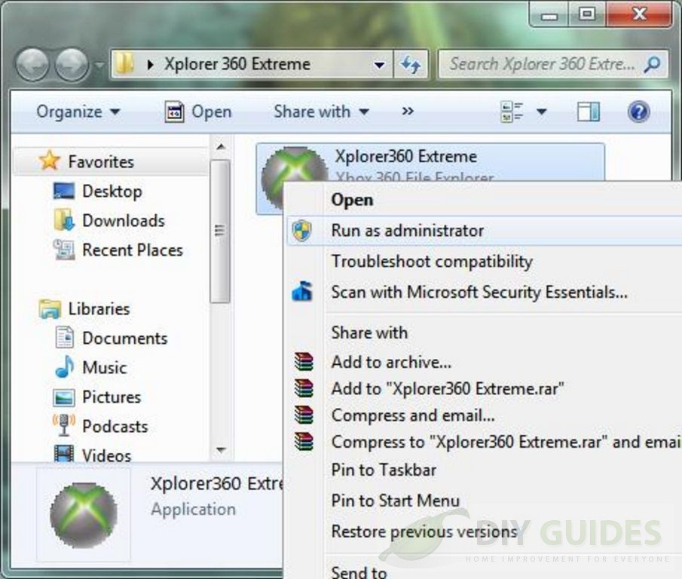Click the navigation pane scrollbar thumb
Screen dimensions: 682x579
tap(221, 231)
